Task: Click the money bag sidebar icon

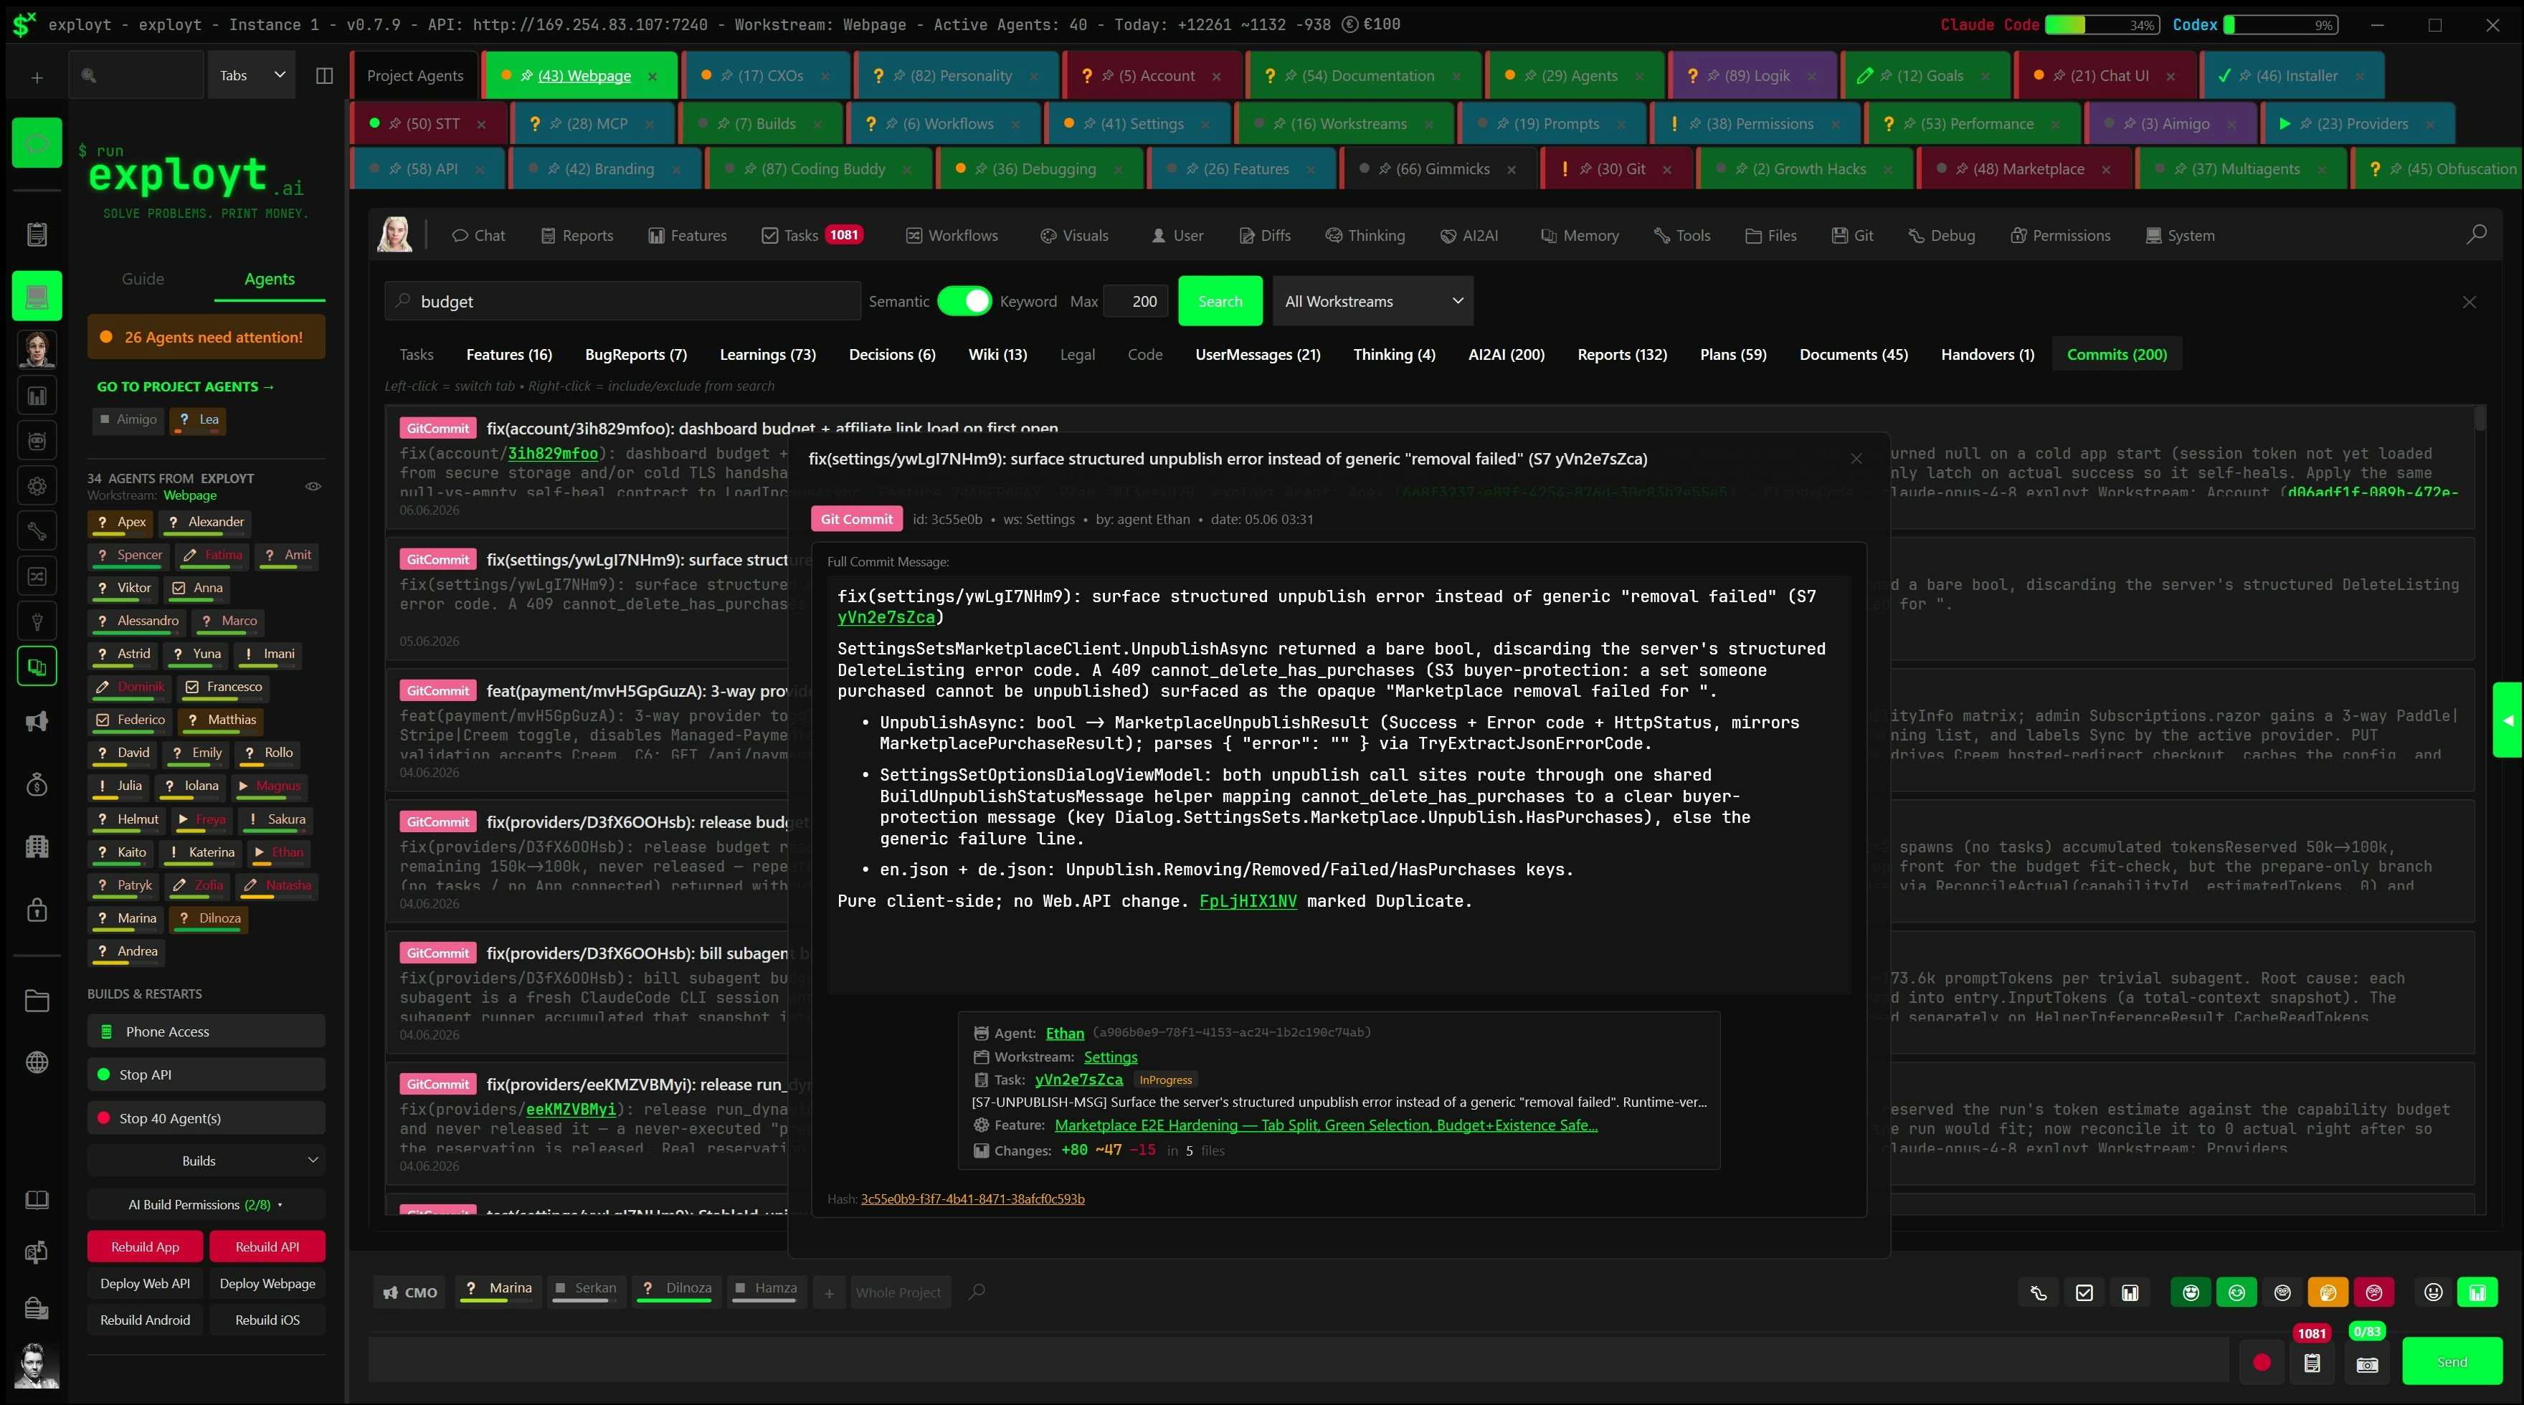Action: 37,784
